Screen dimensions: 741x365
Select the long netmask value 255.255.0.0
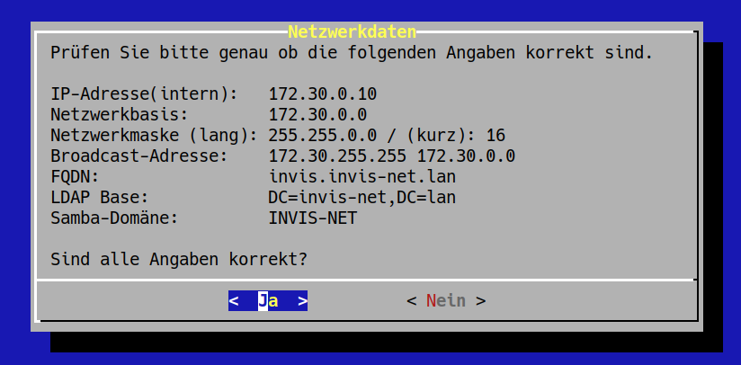tap(322, 136)
